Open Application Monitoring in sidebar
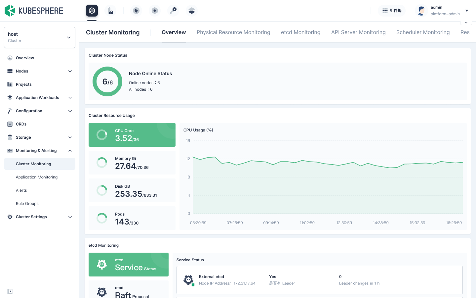 [x=37, y=177]
